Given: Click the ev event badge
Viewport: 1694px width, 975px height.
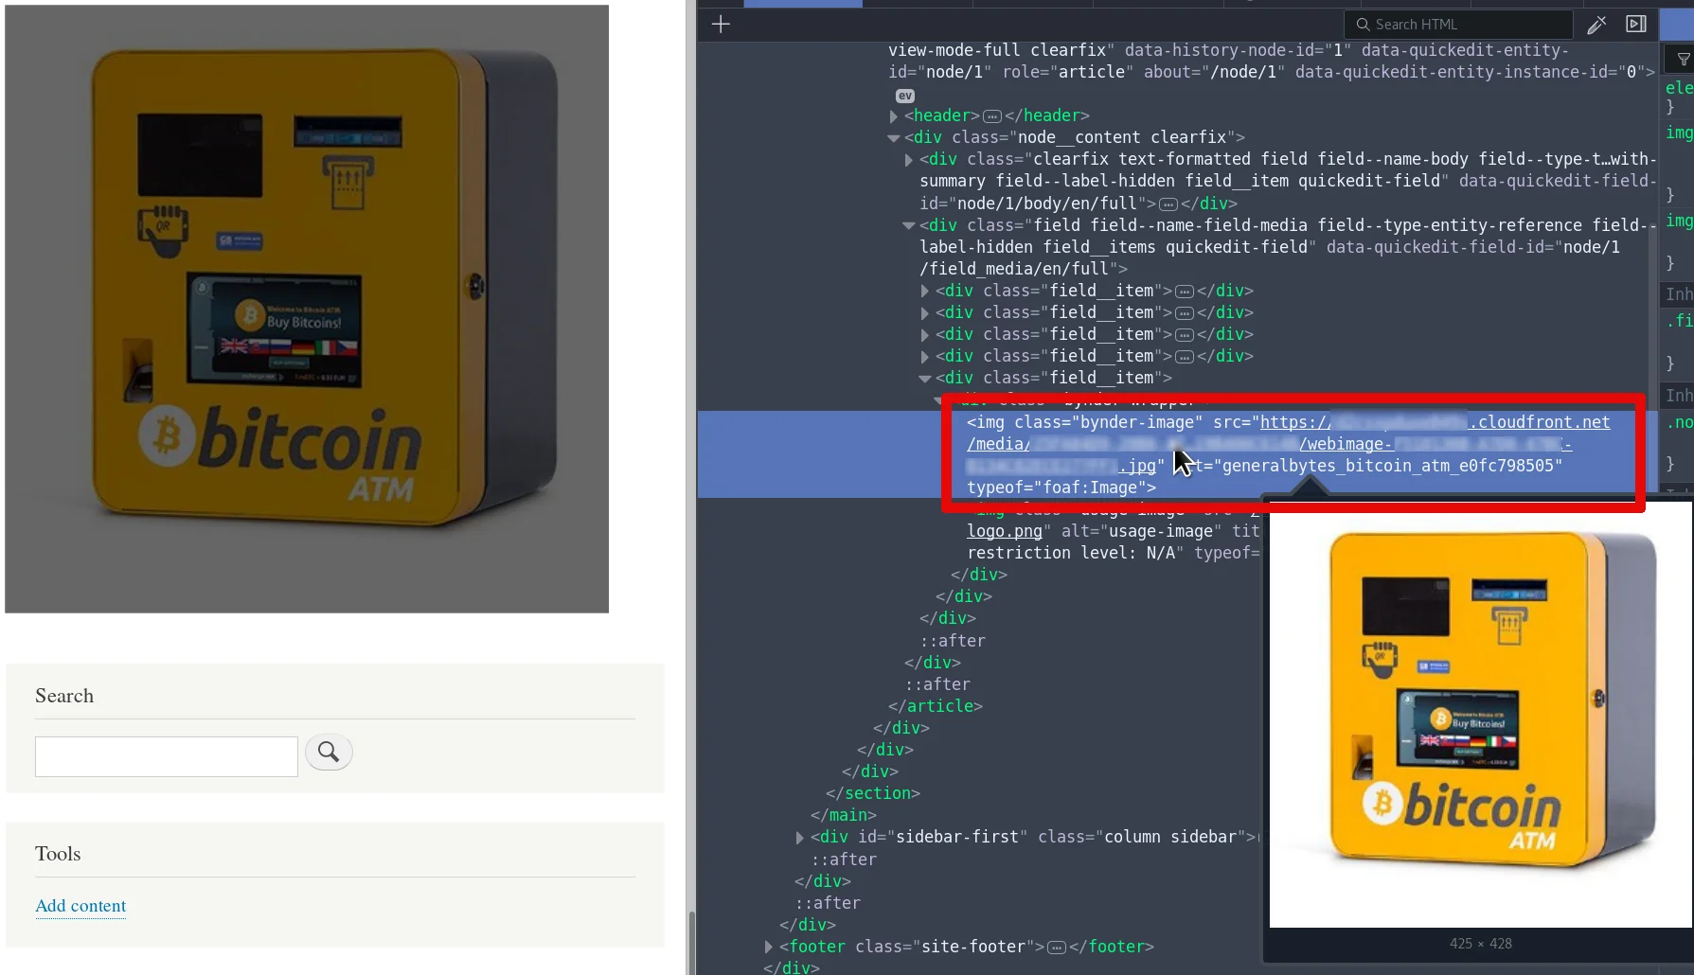Looking at the screenshot, I should pos(905,96).
